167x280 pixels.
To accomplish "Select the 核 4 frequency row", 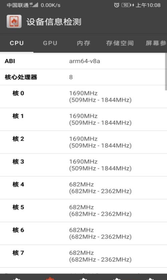I will coord(82,188).
